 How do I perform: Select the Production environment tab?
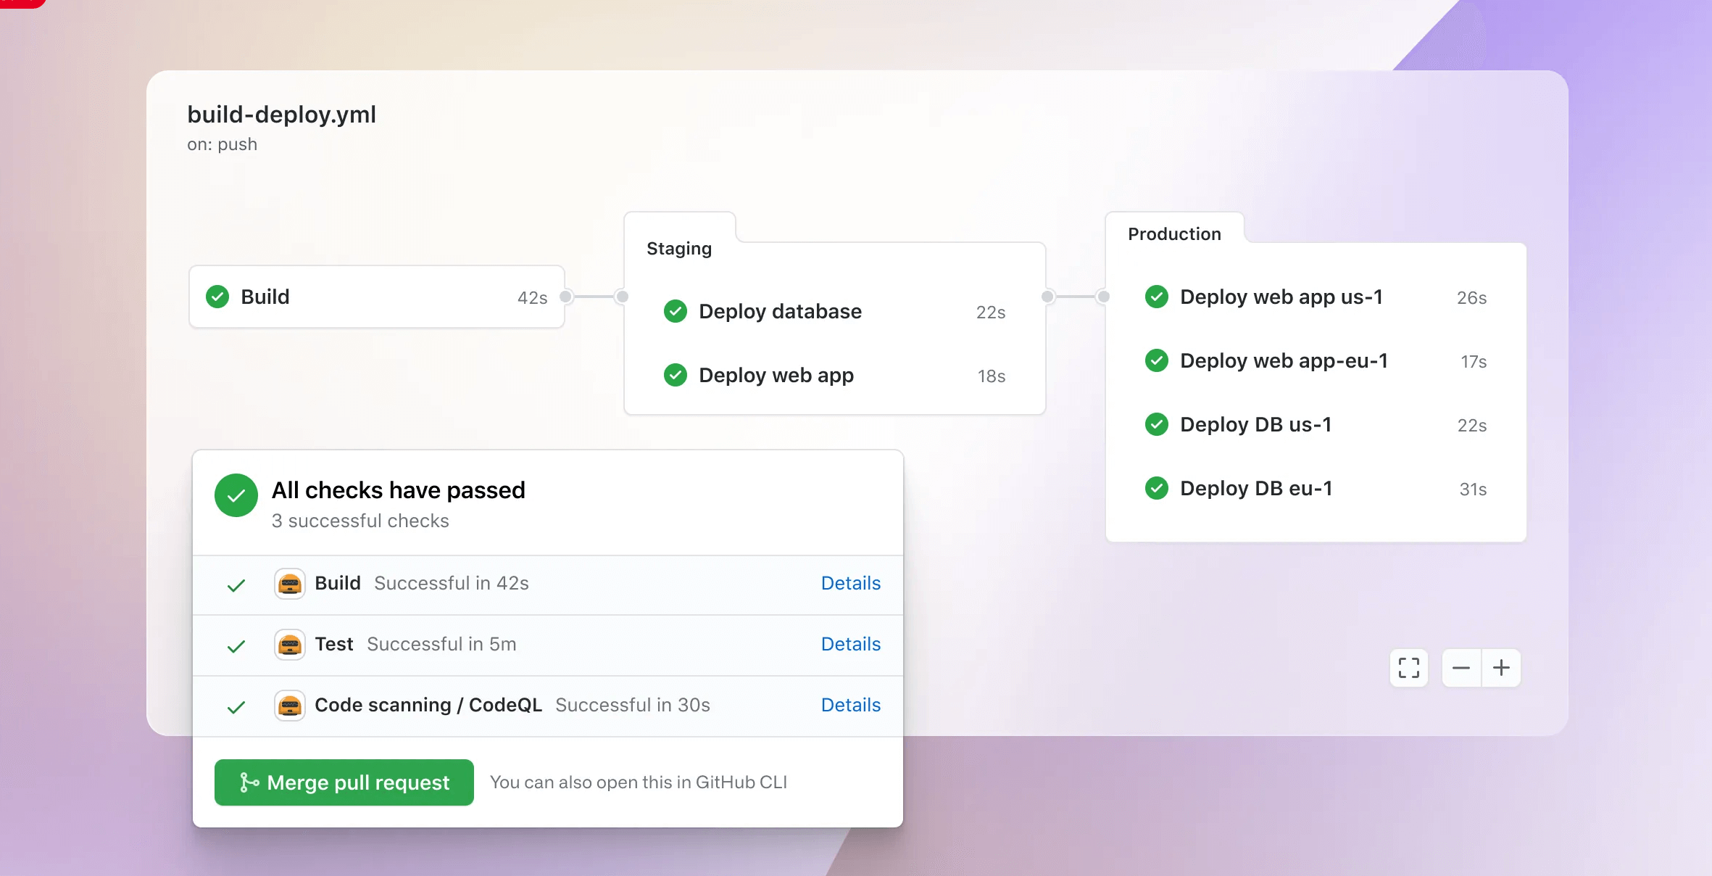coord(1174,234)
